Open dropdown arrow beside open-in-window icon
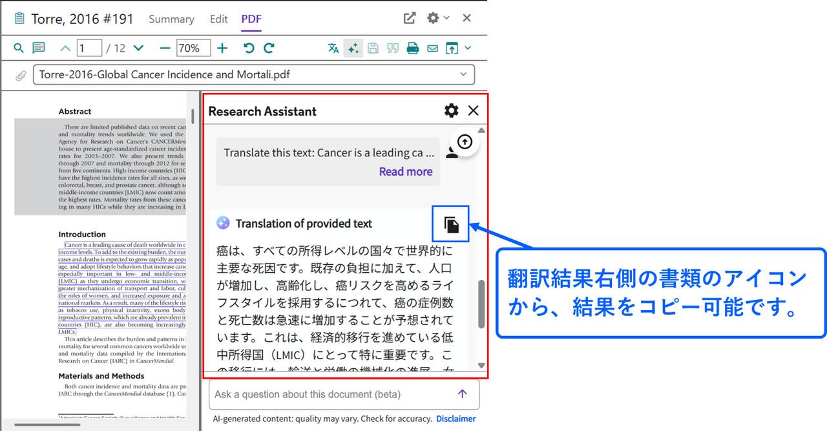Screen dimensions: 827x431 (468, 48)
